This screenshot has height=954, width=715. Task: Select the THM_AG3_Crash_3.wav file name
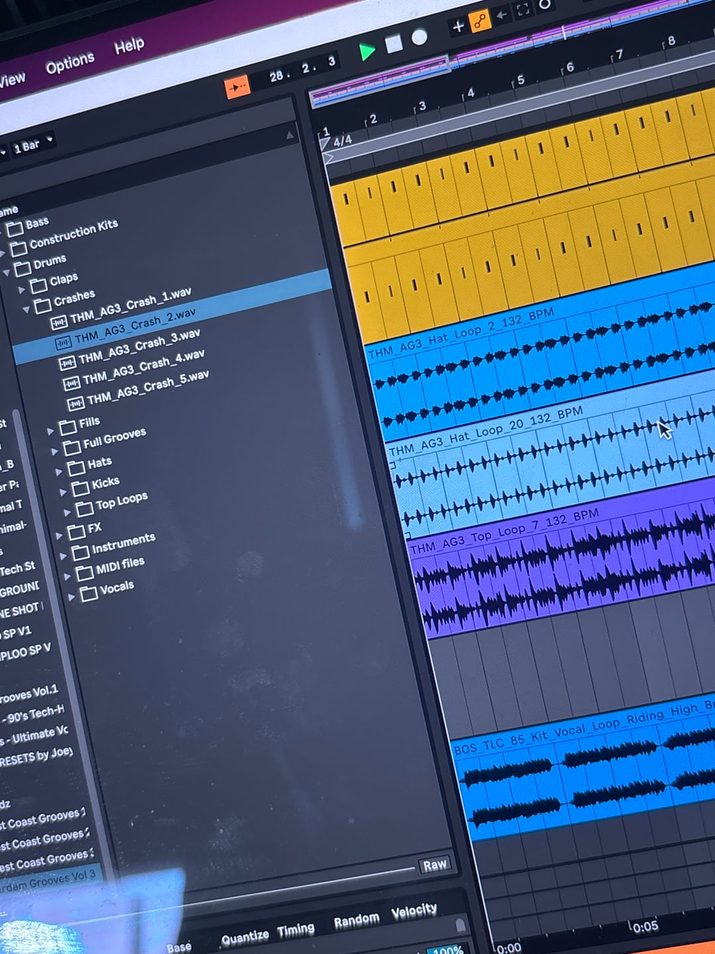click(139, 346)
